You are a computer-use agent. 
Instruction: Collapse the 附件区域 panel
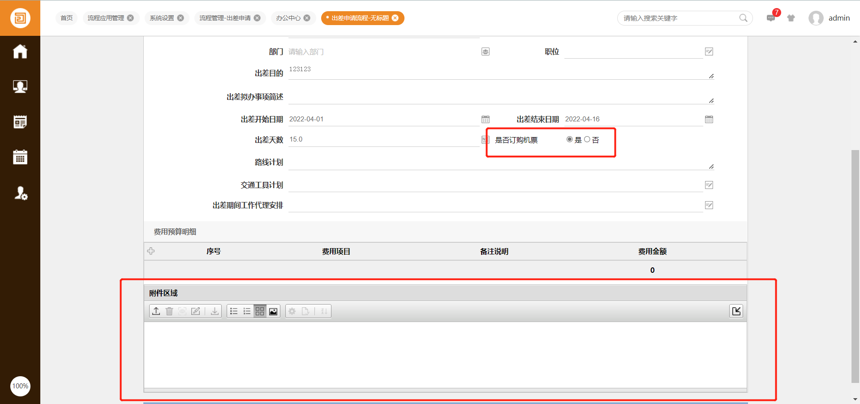tap(736, 311)
